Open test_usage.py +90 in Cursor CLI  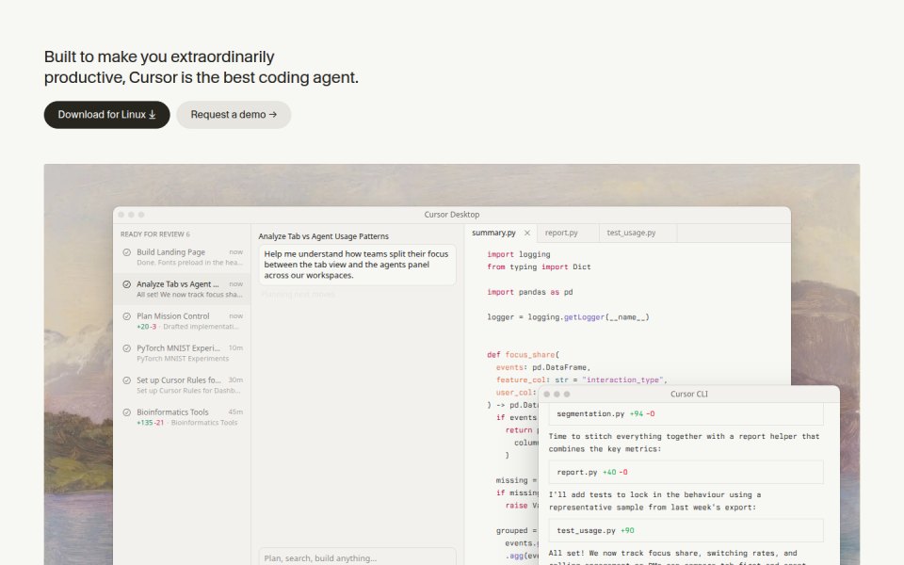click(686, 530)
